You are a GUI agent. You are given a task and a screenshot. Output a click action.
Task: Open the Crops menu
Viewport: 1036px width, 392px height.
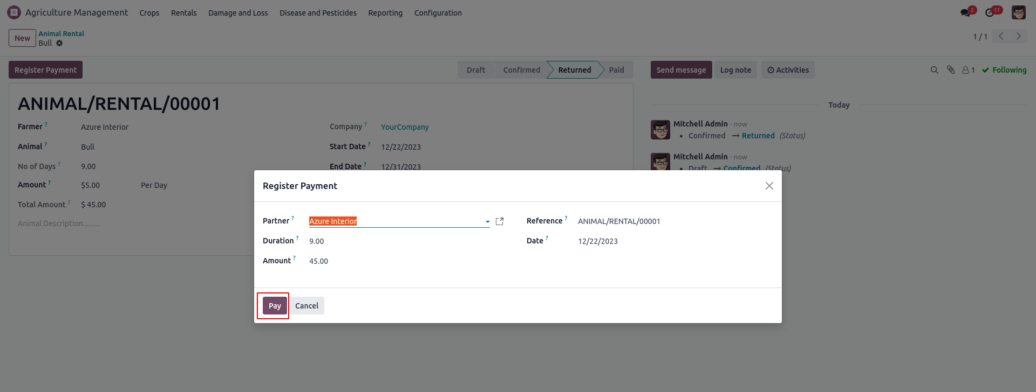(x=149, y=13)
